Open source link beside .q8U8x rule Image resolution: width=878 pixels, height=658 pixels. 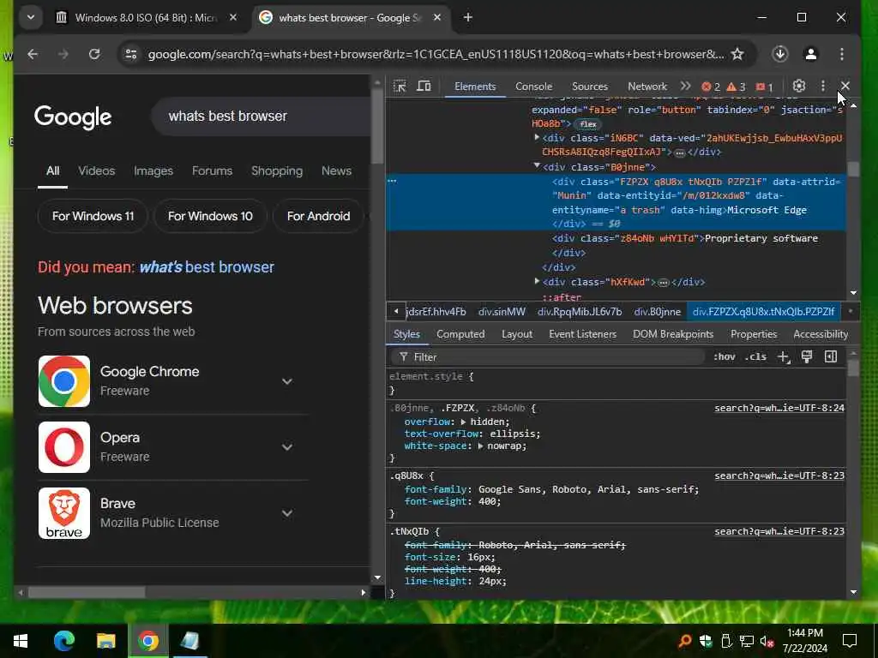779,476
